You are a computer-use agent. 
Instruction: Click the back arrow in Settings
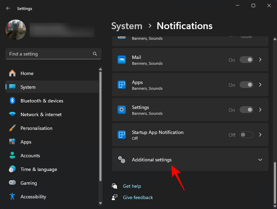[x=8, y=8]
